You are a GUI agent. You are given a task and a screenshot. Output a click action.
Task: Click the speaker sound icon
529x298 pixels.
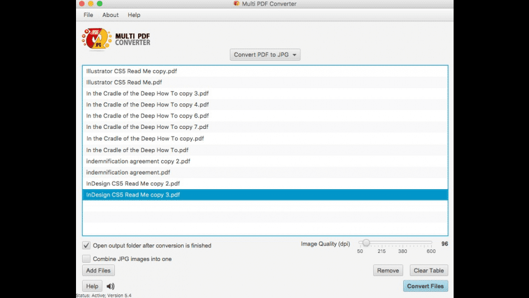[110, 286]
